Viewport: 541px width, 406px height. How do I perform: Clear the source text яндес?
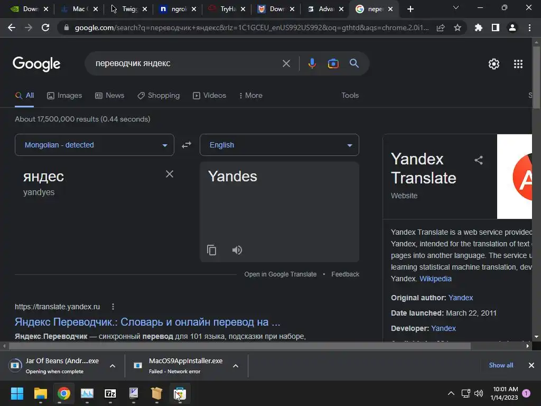(170, 174)
